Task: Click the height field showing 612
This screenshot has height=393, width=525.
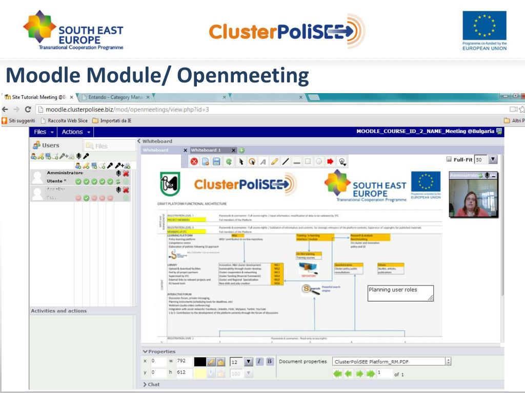Action: [x=184, y=373]
